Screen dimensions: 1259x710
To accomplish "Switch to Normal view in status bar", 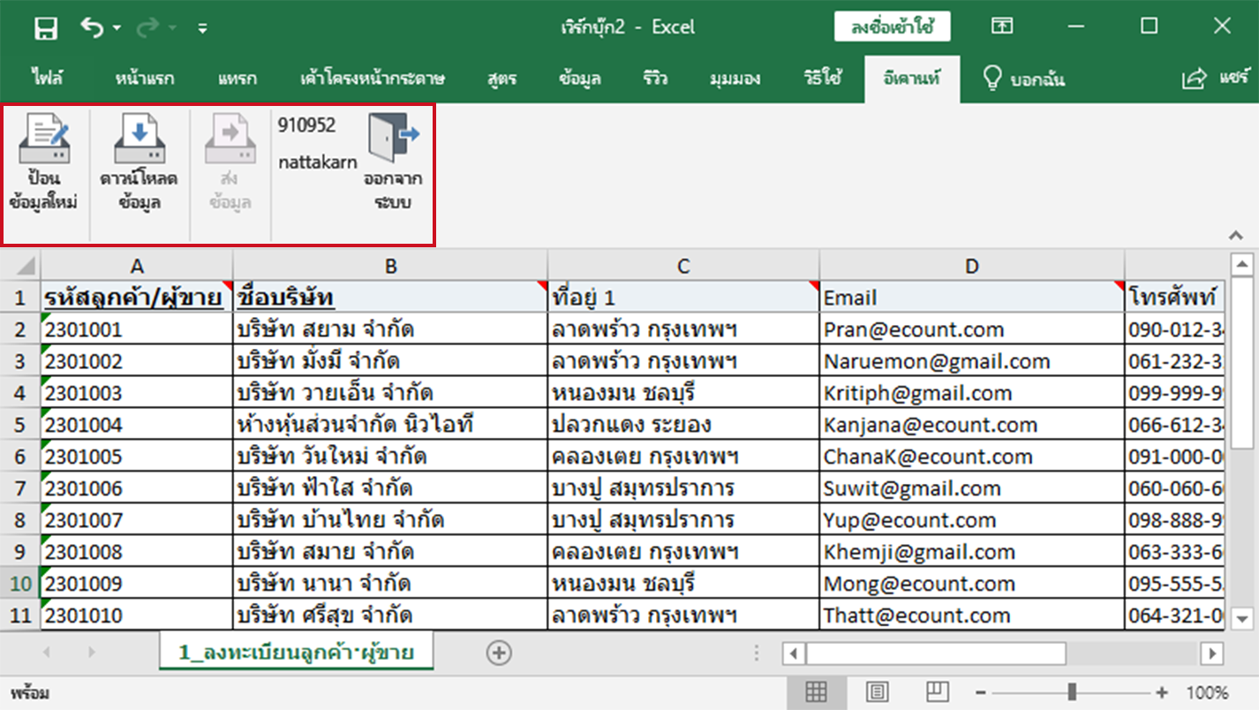I will [816, 692].
